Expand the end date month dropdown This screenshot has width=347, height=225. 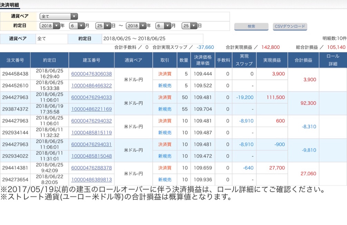pos(163,26)
